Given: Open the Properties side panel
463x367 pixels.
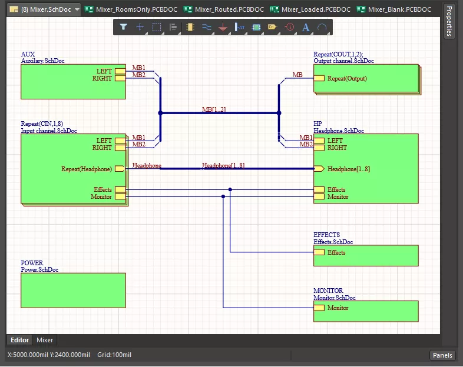Looking at the screenshot, I should (x=449, y=22).
